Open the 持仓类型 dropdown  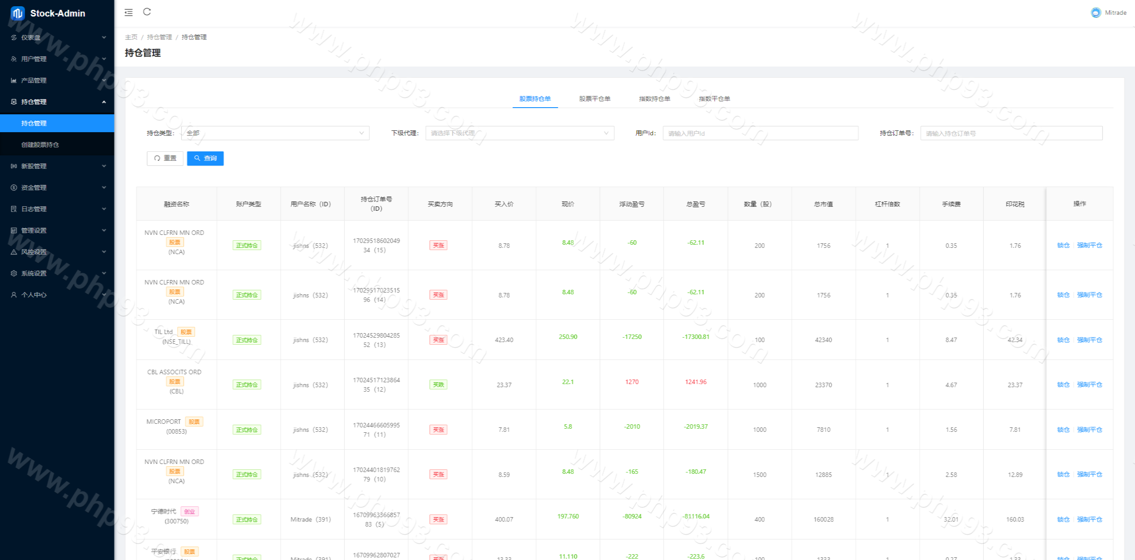pyautogui.click(x=275, y=133)
